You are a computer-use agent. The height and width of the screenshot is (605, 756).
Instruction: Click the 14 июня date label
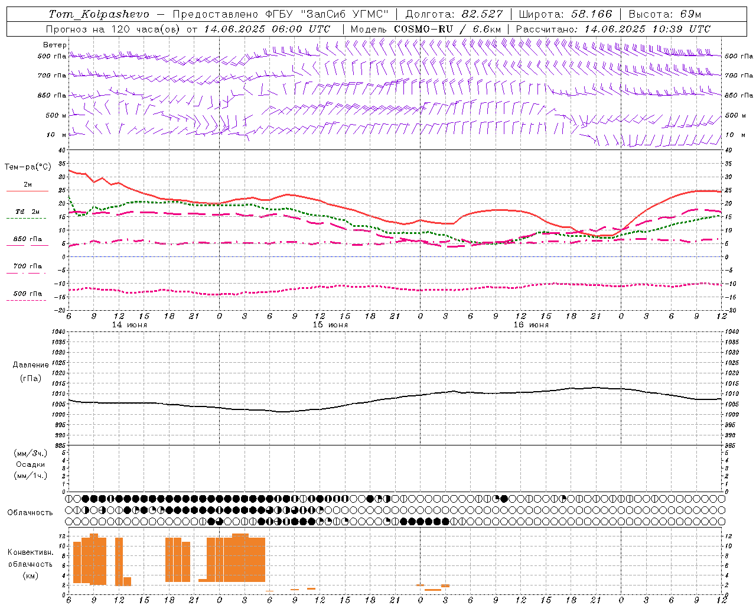[x=129, y=325]
